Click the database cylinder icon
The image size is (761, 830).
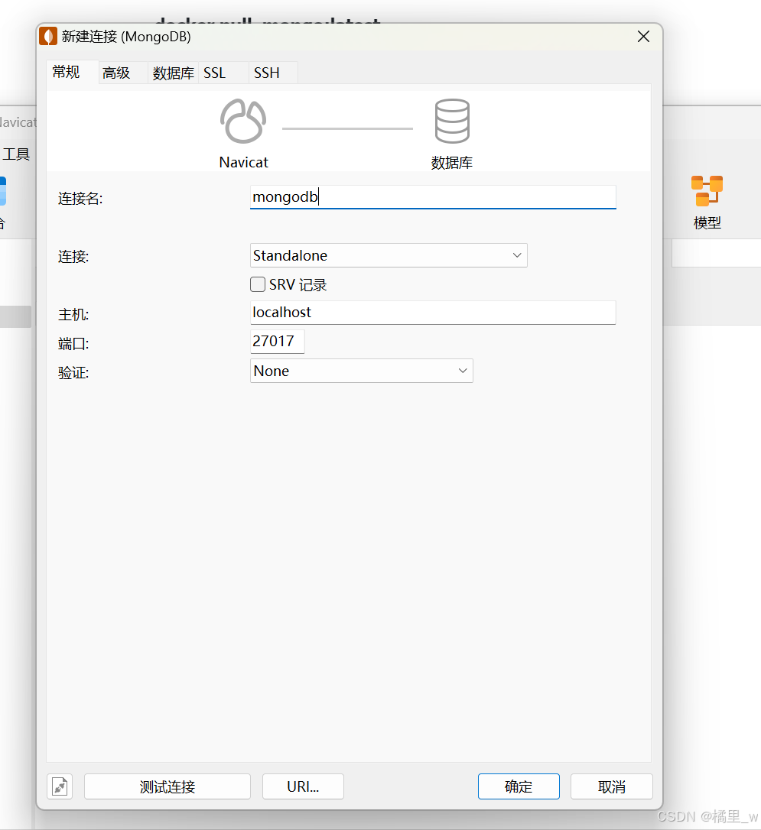[452, 122]
